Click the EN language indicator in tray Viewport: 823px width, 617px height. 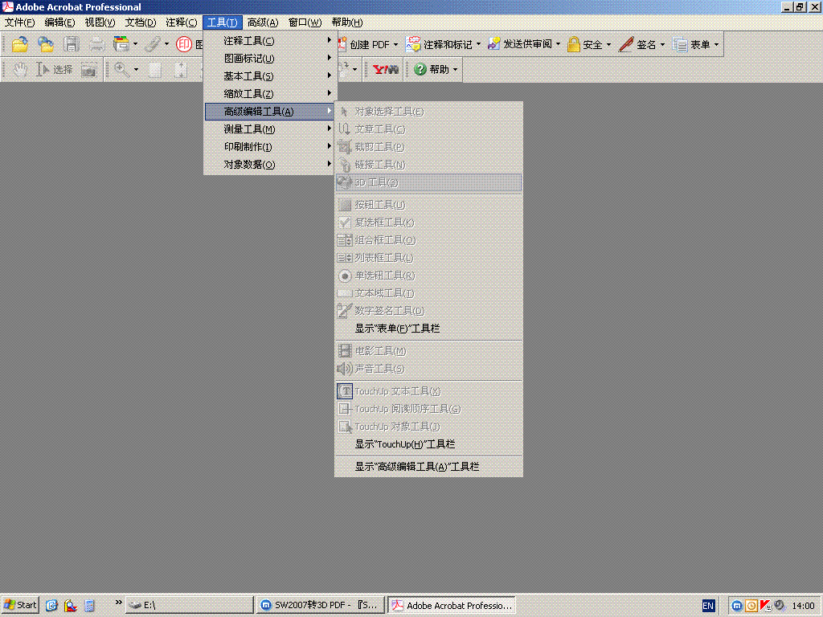point(708,606)
